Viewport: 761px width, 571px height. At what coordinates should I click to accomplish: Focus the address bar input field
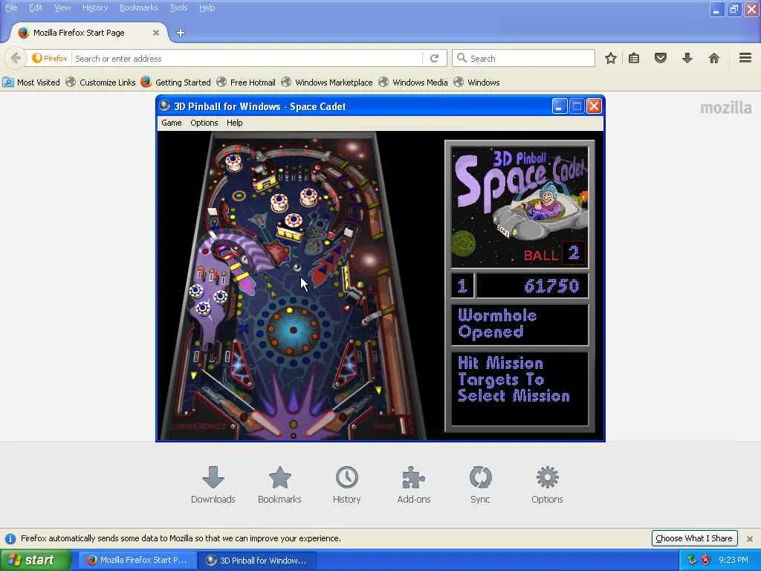point(247,58)
